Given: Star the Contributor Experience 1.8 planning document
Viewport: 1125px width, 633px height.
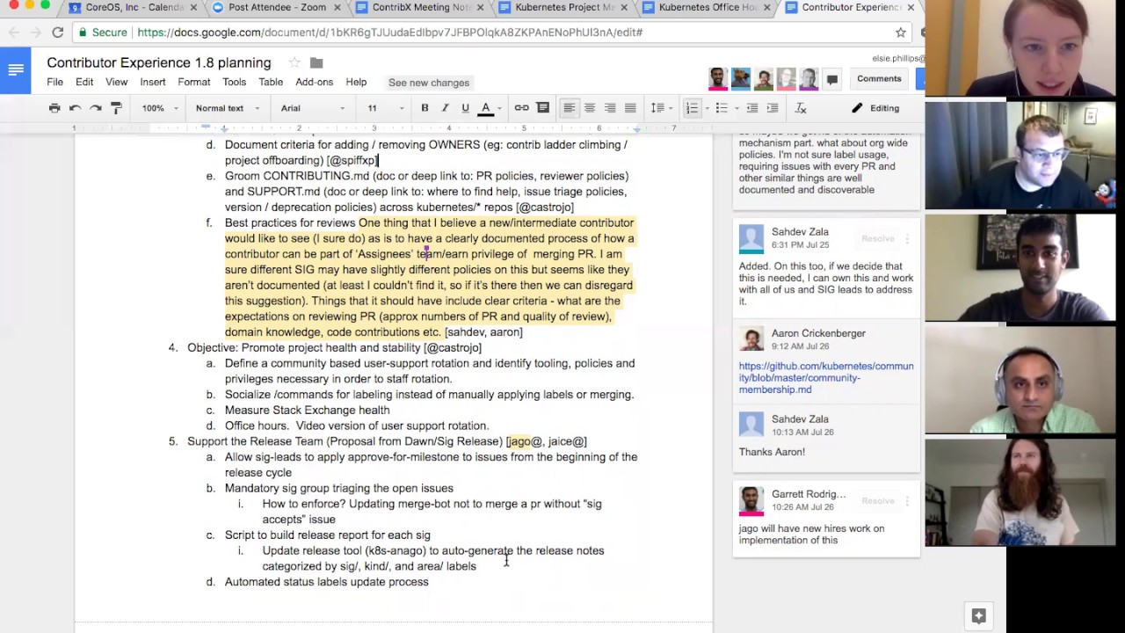Looking at the screenshot, I should (294, 62).
